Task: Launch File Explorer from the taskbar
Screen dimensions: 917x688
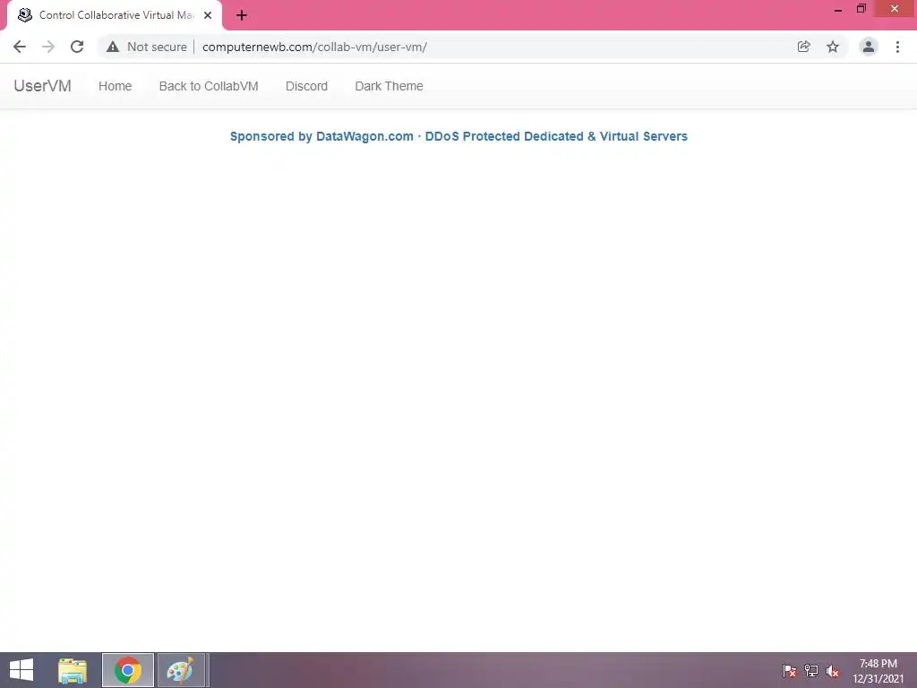Action: pyautogui.click(x=73, y=670)
